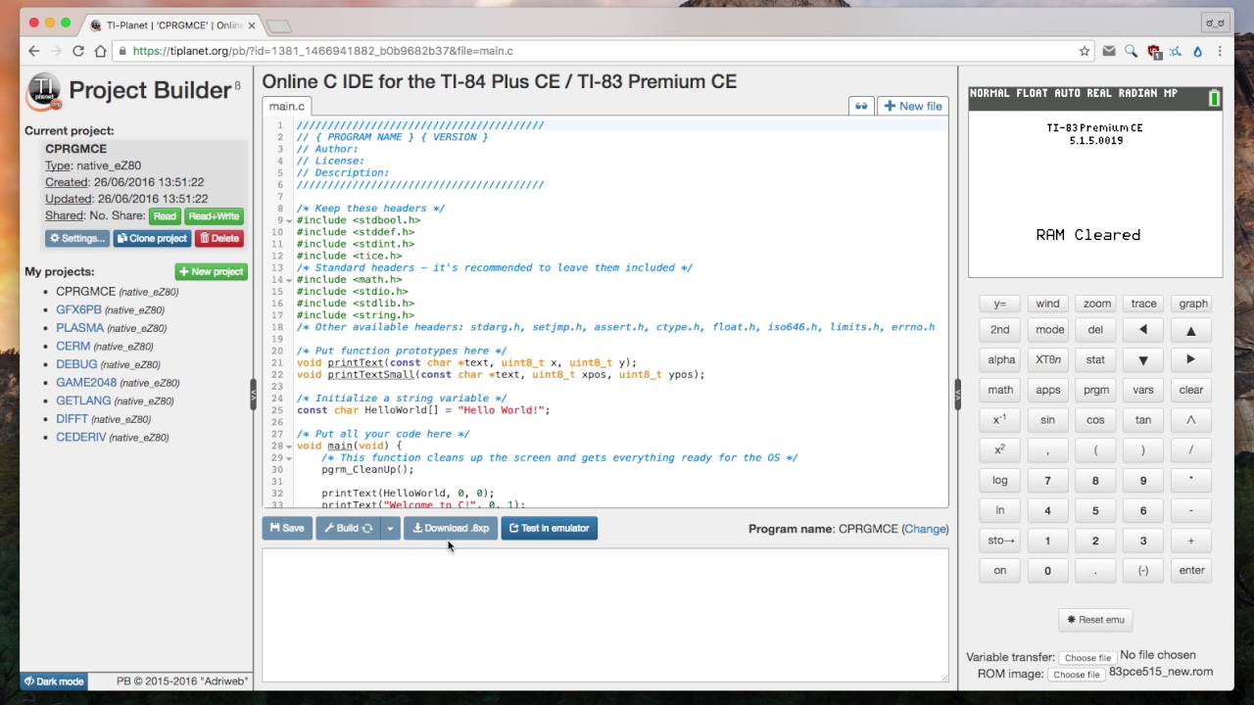Open the CPRGMCE project in list
This screenshot has height=705, width=1254.
pyautogui.click(x=85, y=292)
